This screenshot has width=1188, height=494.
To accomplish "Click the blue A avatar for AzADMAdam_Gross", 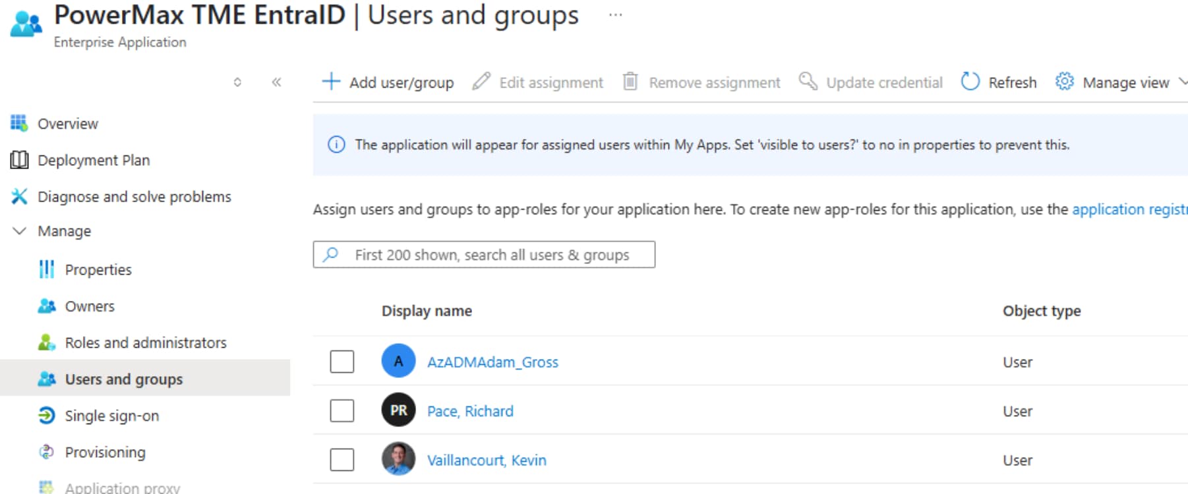I will (398, 361).
